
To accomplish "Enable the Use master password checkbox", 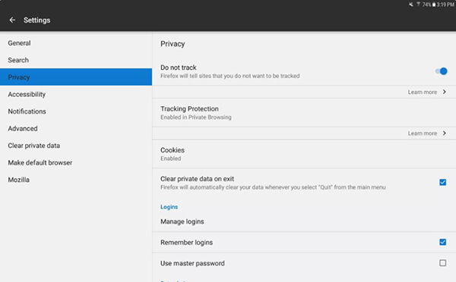I will (x=442, y=263).
